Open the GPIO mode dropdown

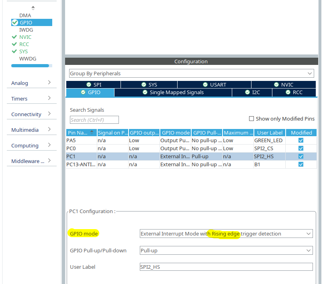(226, 234)
